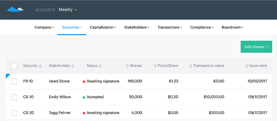
Task: Click the Accepted status text
Action: point(95,97)
